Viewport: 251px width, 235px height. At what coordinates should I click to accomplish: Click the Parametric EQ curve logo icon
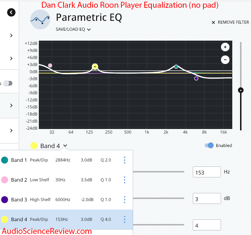click(40, 19)
